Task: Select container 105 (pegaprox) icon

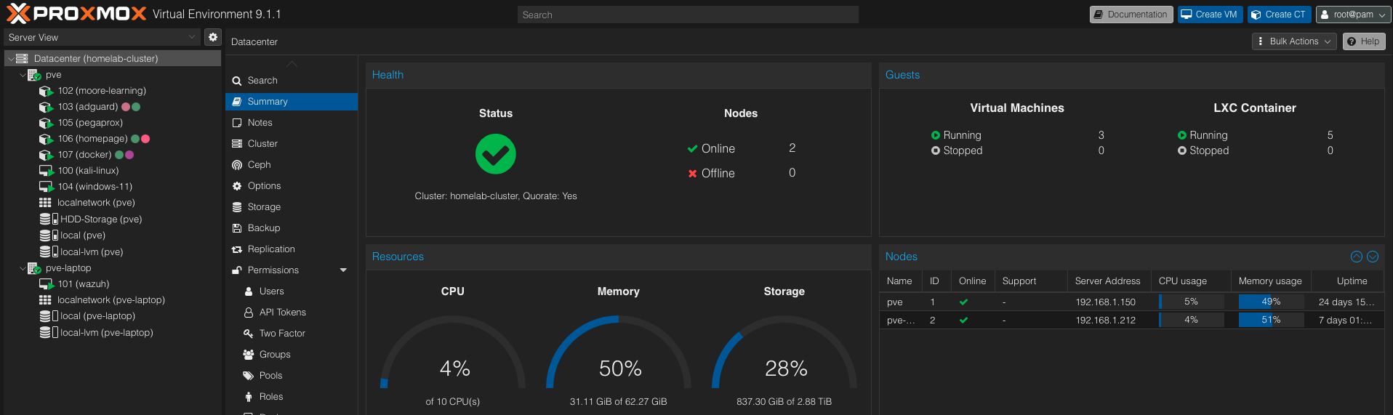Action: coord(46,123)
